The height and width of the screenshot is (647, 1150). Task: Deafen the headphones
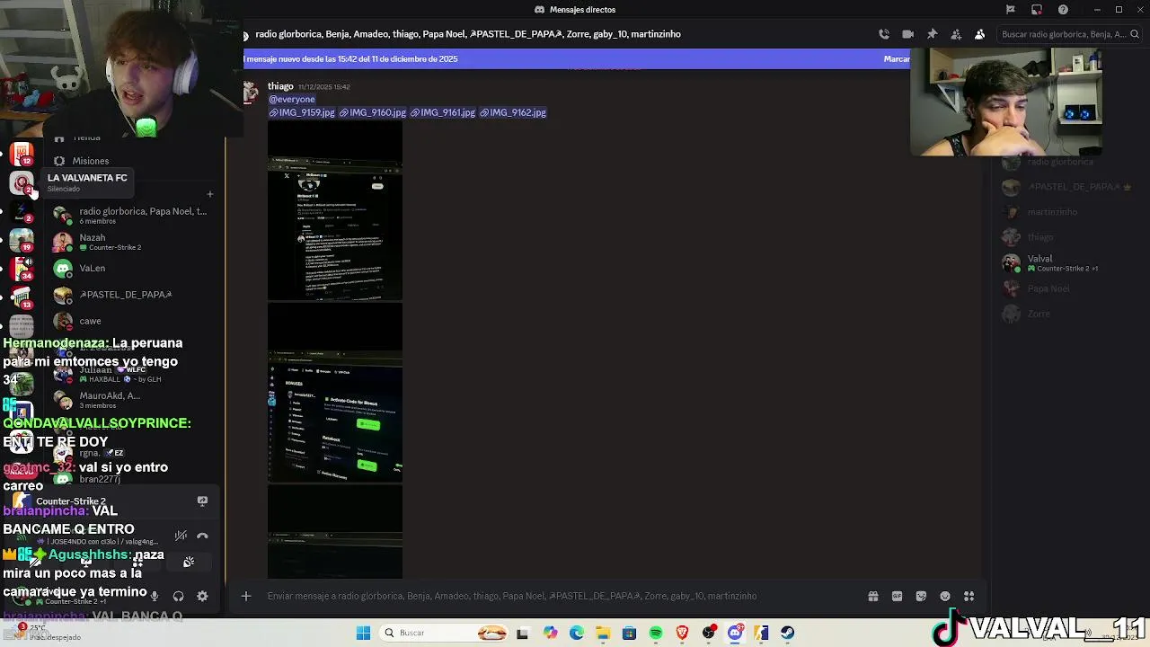tap(178, 596)
